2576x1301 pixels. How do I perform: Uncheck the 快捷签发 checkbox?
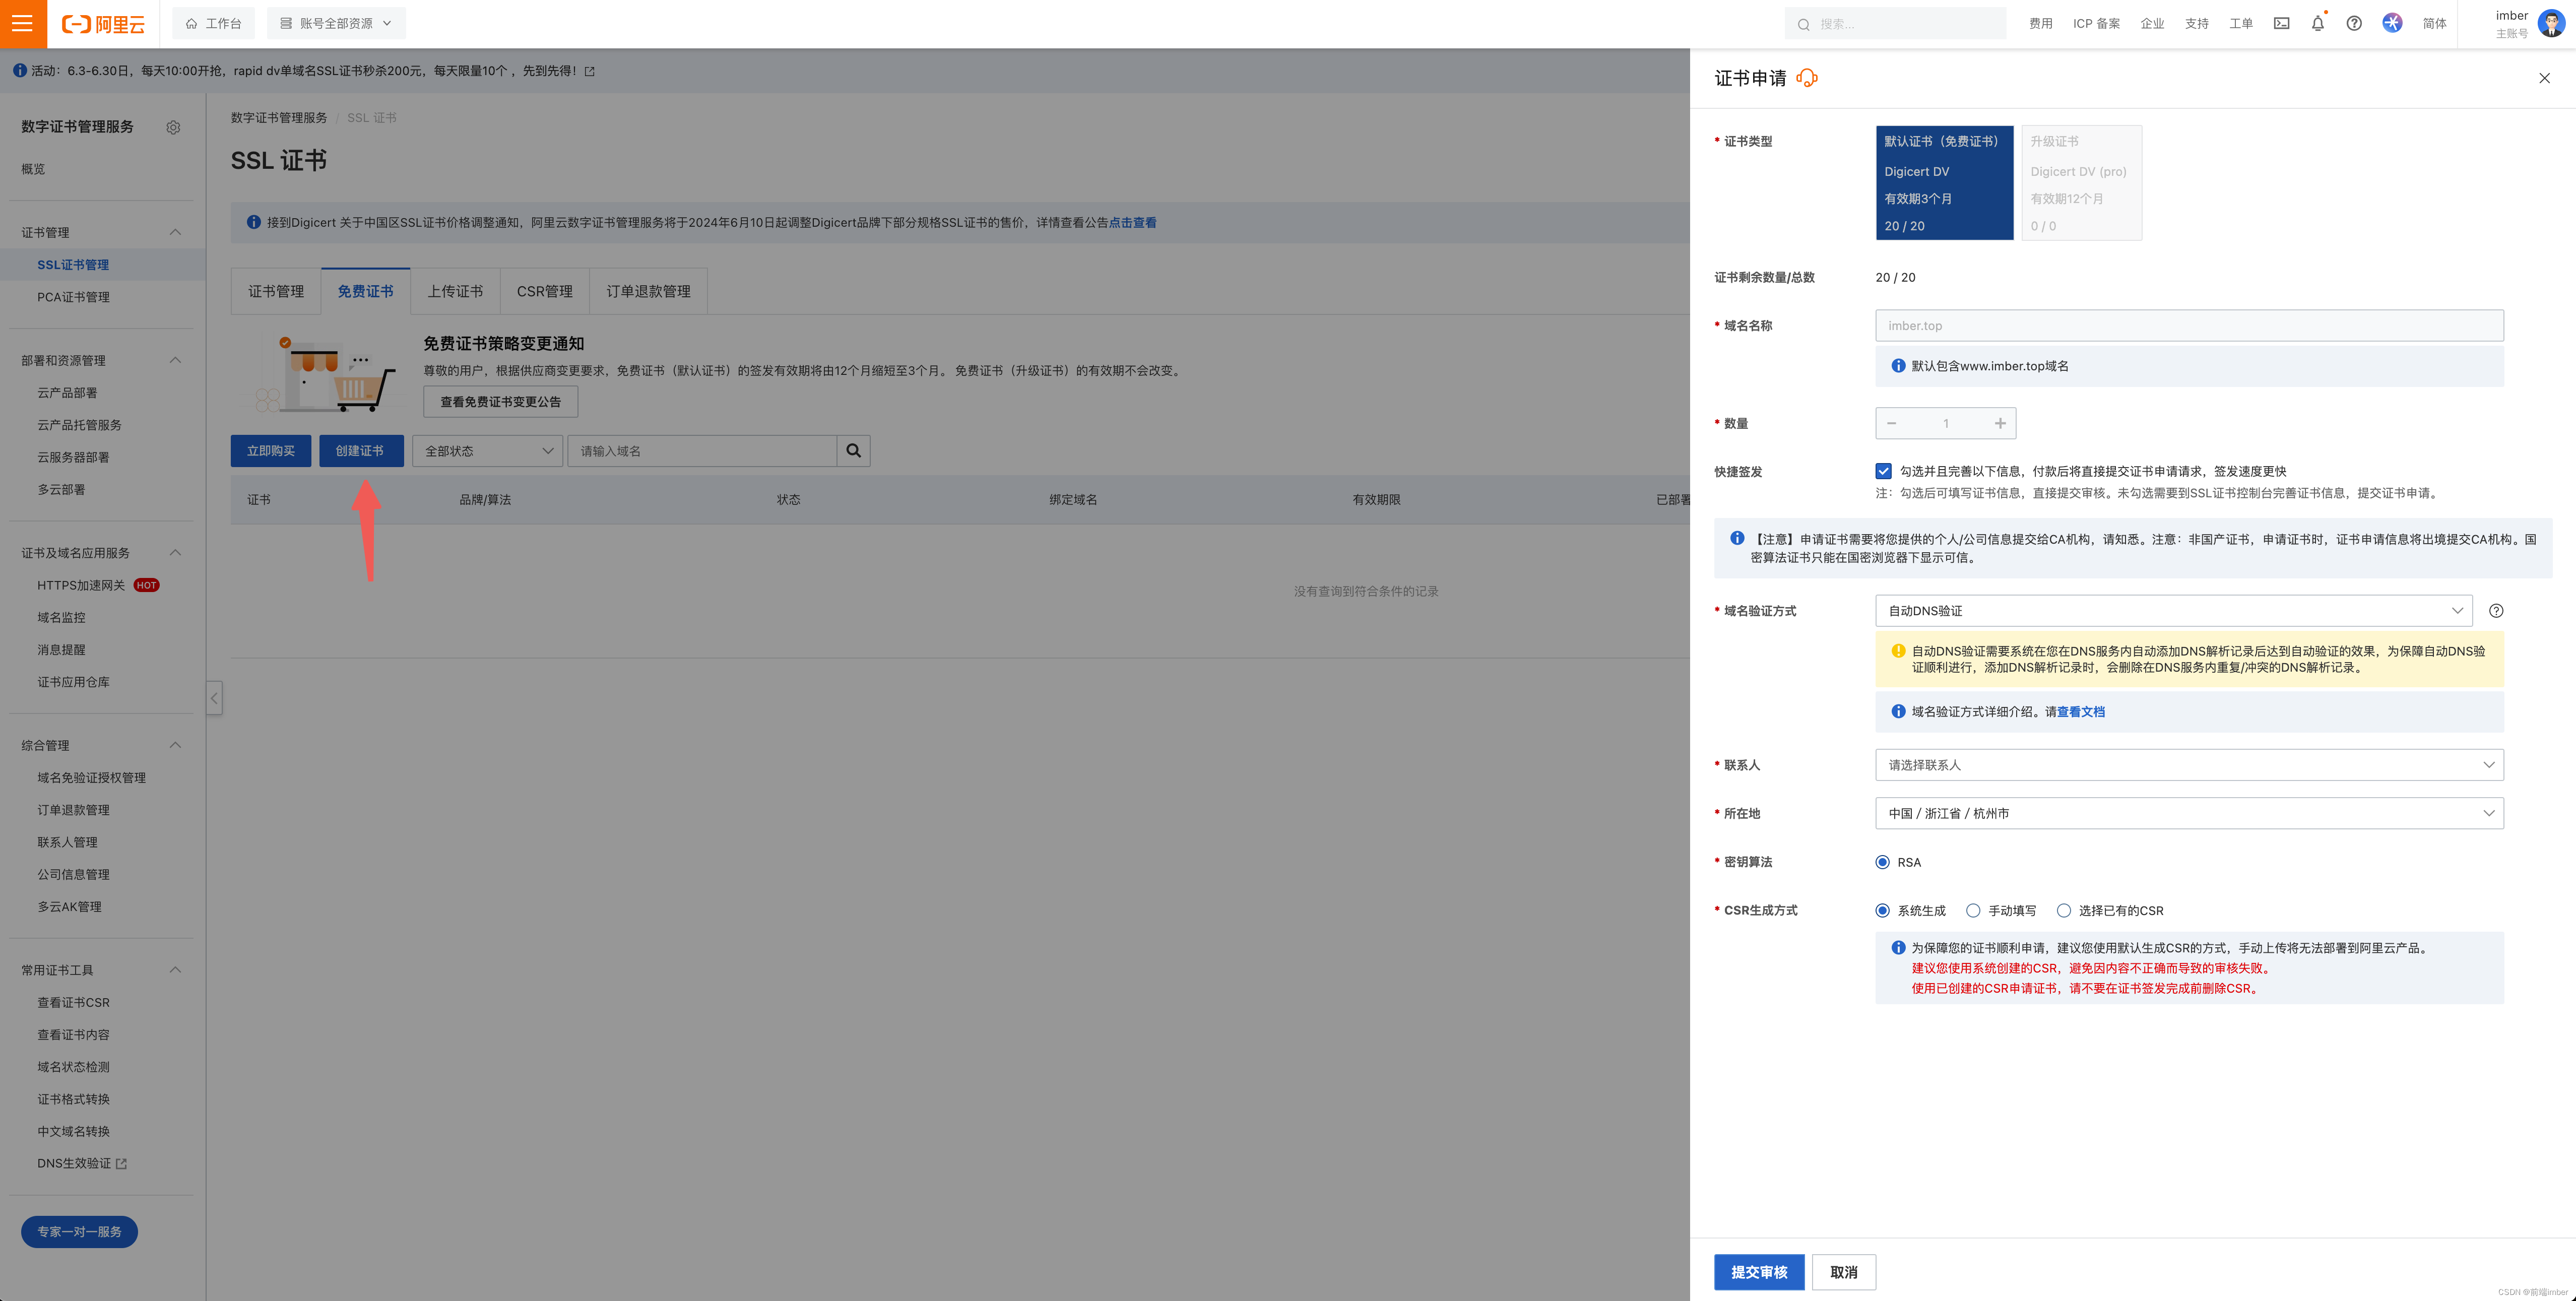click(x=1883, y=471)
